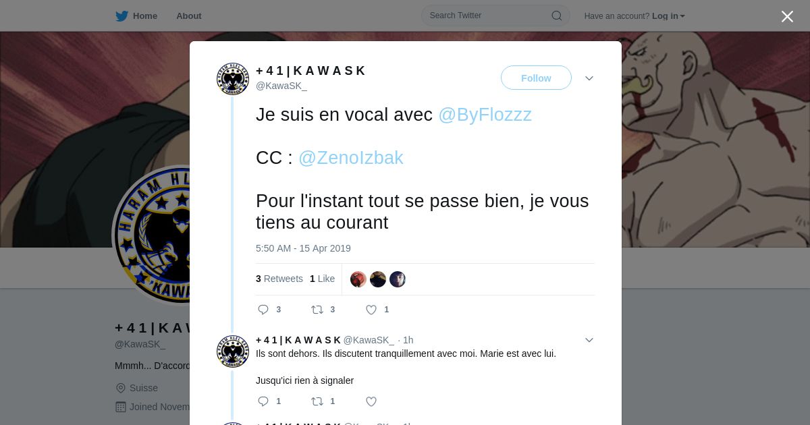
Task: View first liker's red avatar thumbnail
Action: point(358,279)
